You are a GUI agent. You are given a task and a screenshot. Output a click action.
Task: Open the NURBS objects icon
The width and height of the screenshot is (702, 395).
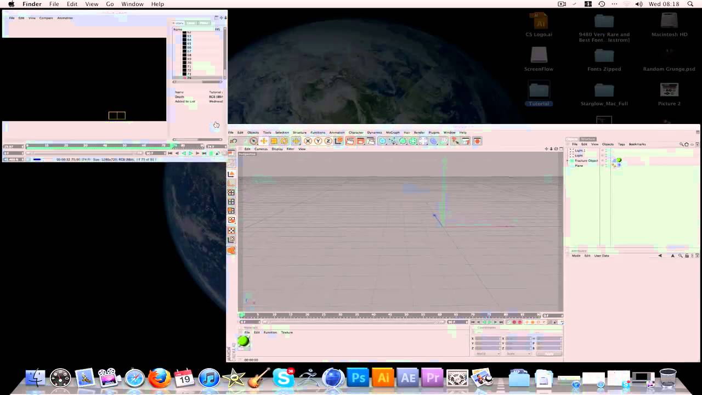(403, 141)
